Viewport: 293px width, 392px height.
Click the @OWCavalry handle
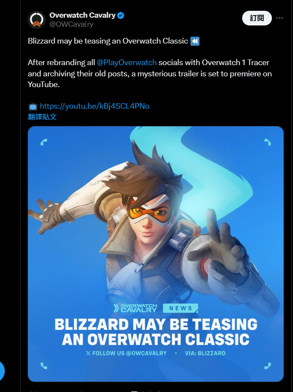(72, 24)
